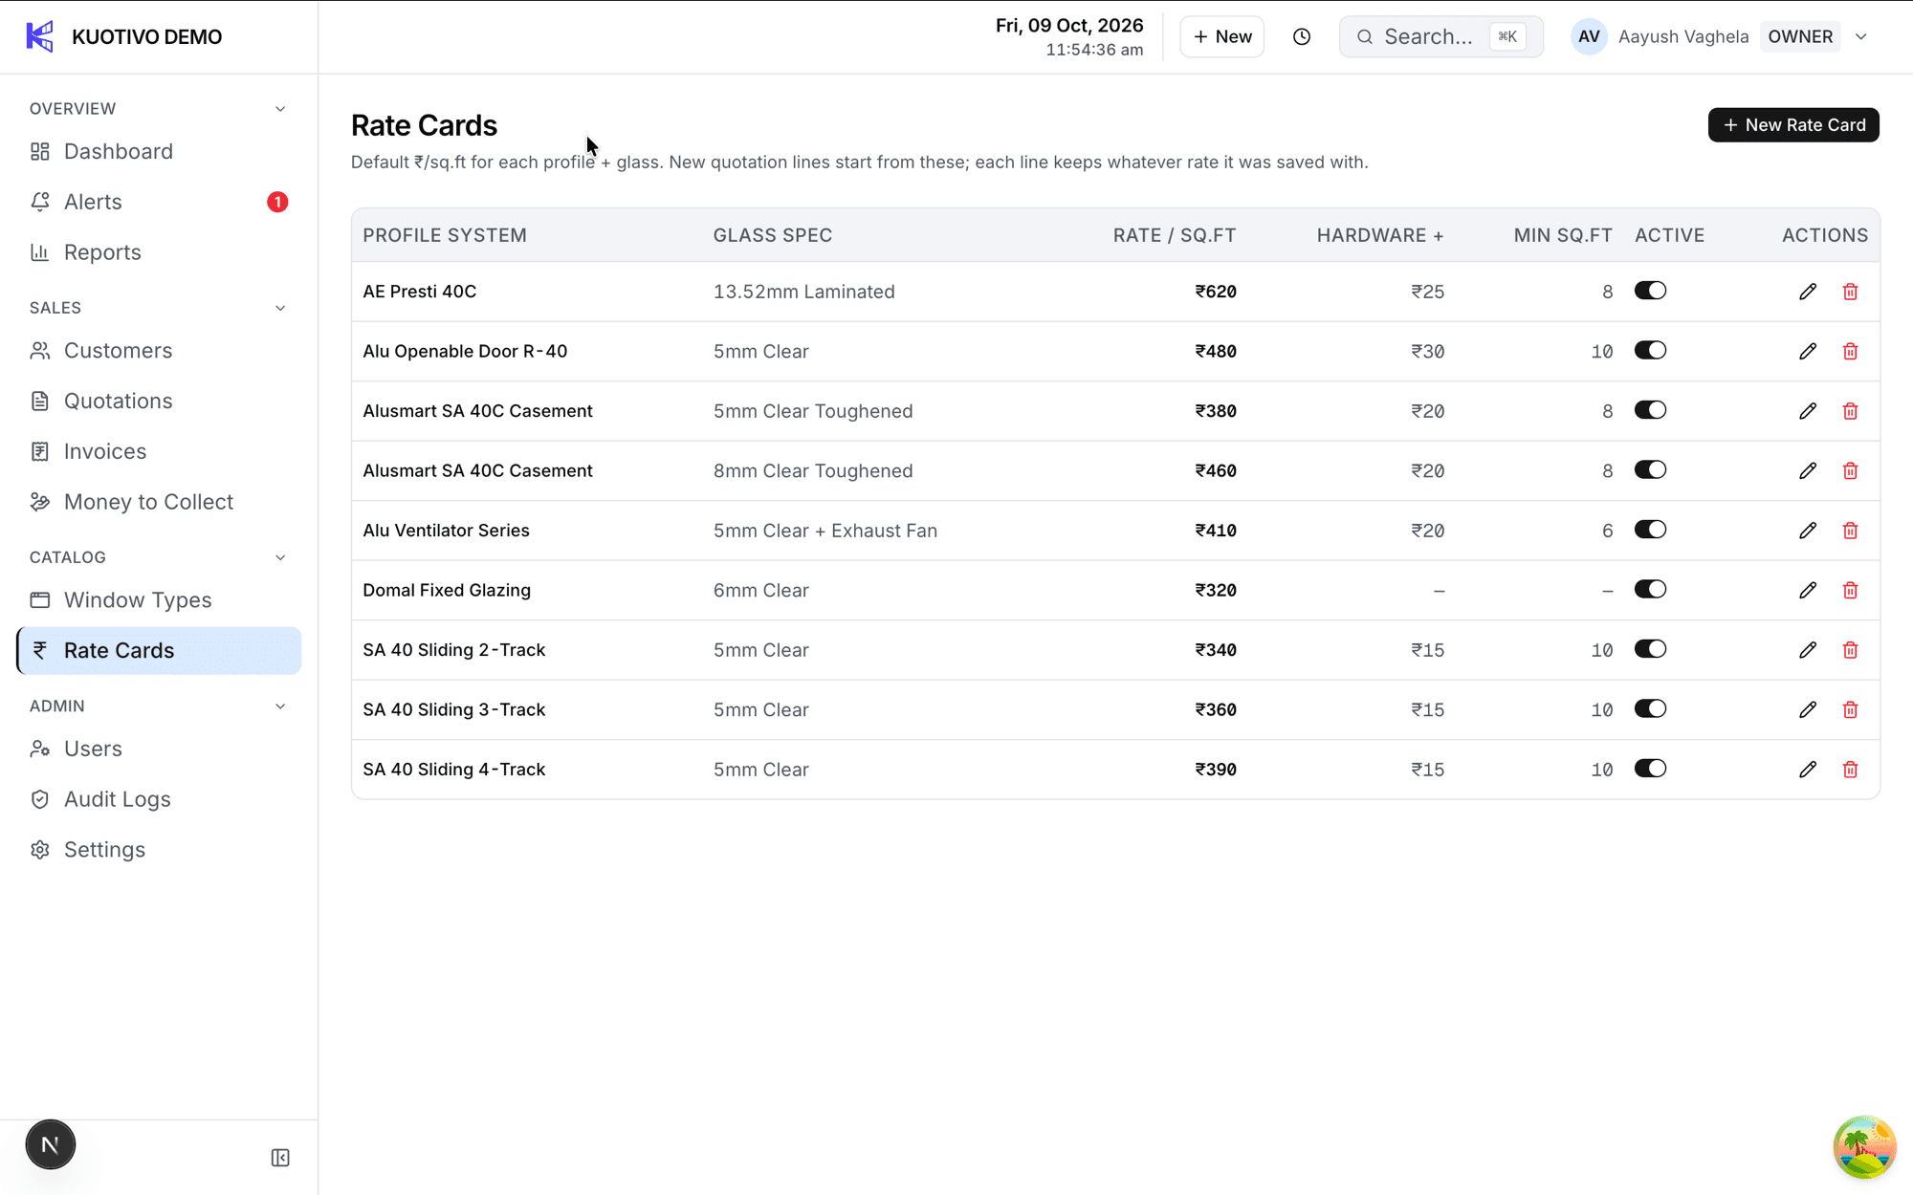Open the AV user avatar
The image size is (1913, 1195).
click(1589, 36)
